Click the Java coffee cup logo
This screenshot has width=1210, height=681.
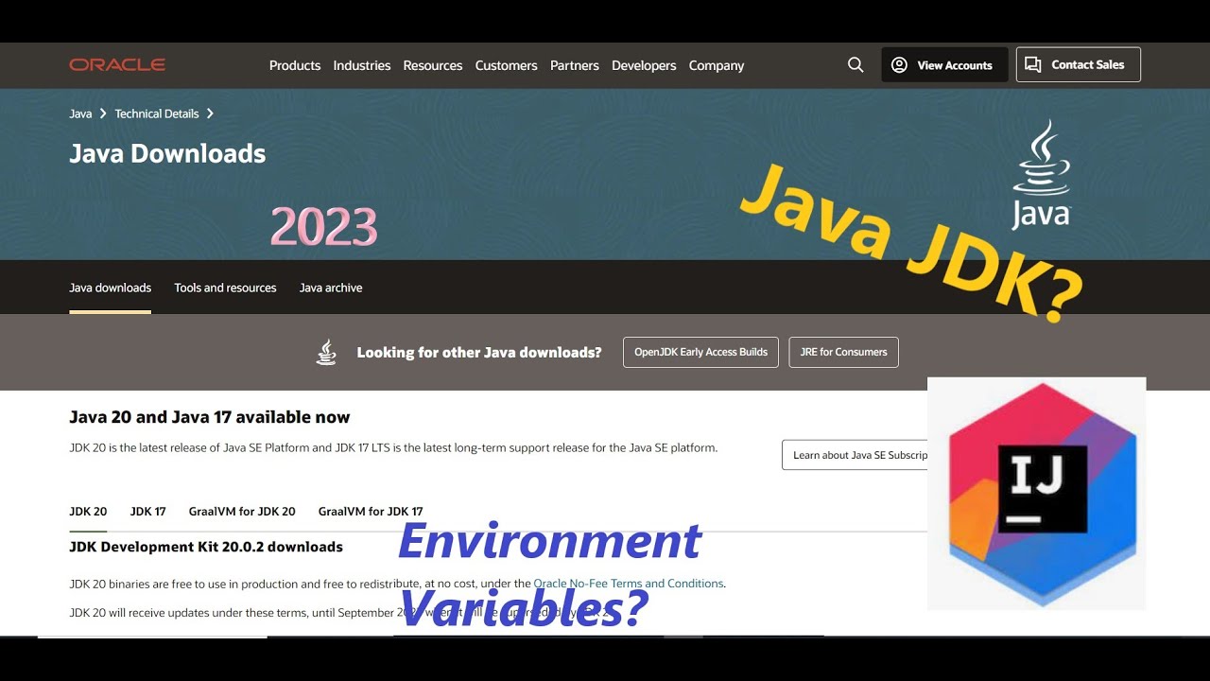1041,174
